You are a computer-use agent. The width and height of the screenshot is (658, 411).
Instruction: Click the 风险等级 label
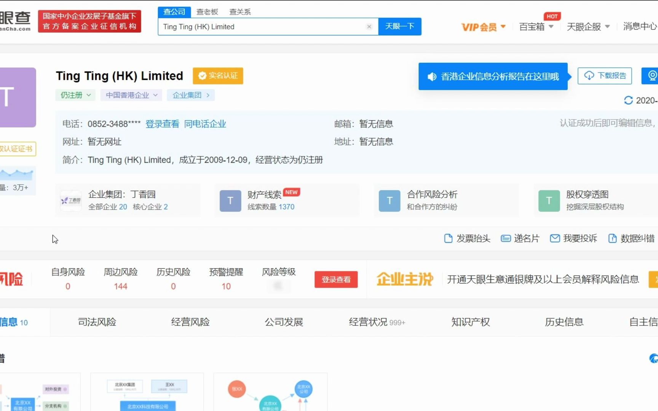(x=279, y=272)
